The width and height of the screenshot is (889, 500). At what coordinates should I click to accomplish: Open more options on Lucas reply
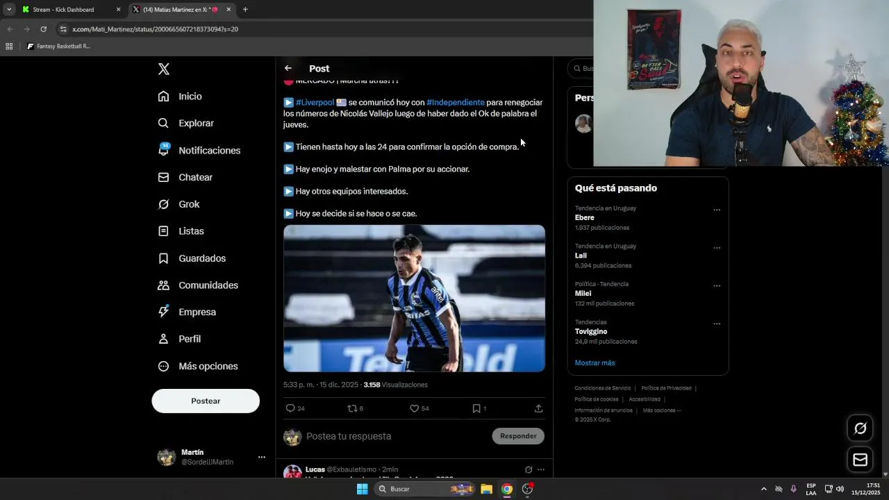541,469
